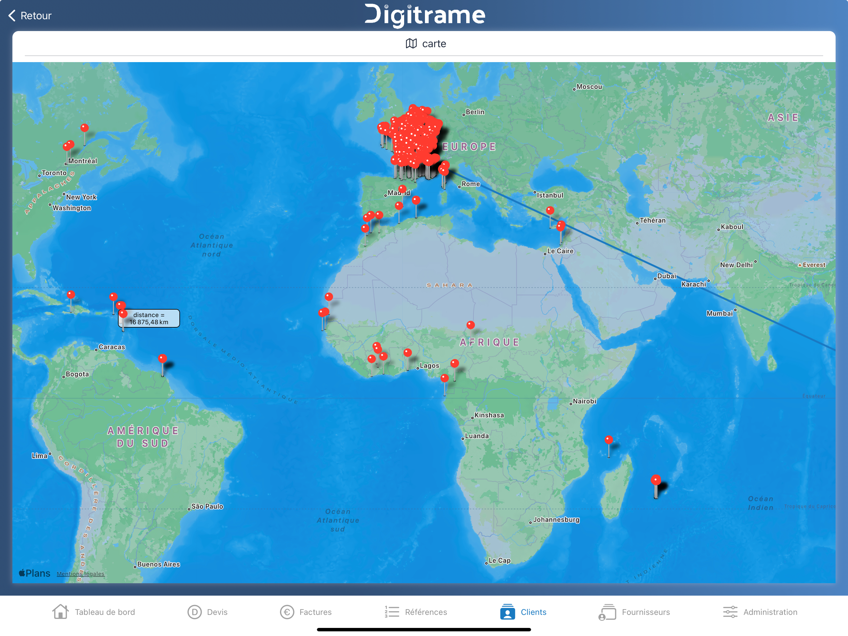Image resolution: width=848 pixels, height=636 pixels.
Task: Click the São Paulo city label
Action: pos(207,506)
